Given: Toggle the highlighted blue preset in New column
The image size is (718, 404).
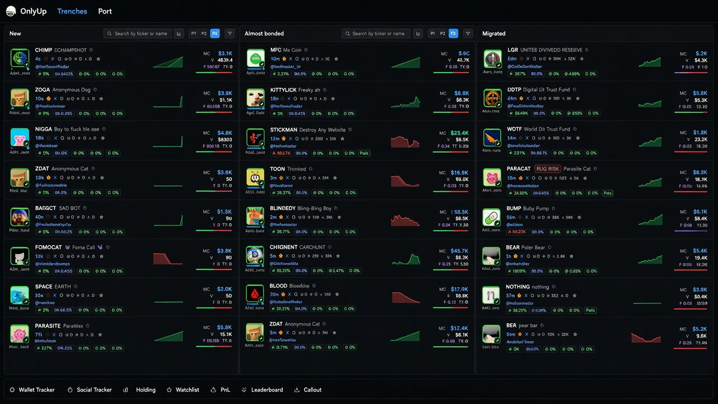Looking at the screenshot, I should pyautogui.click(x=215, y=34).
